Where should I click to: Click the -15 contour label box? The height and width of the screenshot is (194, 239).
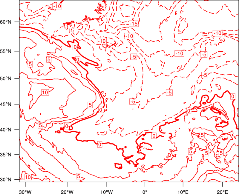click(134, 24)
